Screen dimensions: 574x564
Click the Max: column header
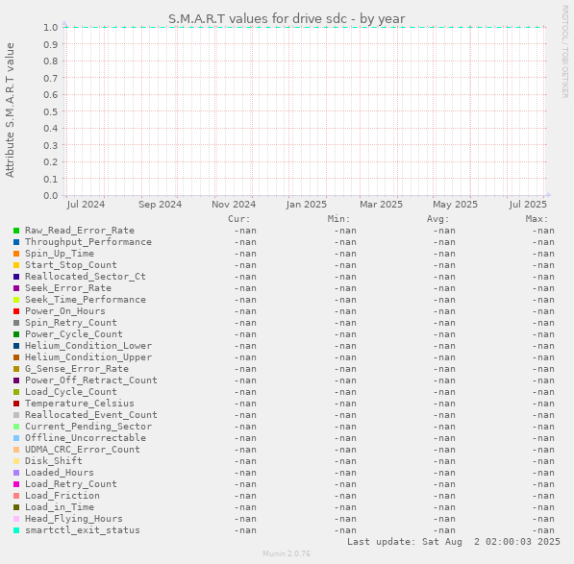pyautogui.click(x=537, y=219)
